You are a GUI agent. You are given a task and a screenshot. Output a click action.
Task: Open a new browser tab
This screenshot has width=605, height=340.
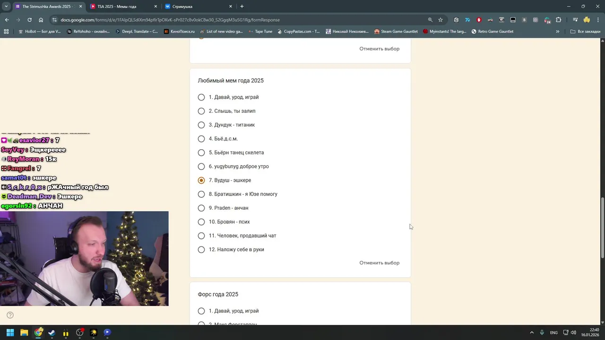[x=242, y=6]
